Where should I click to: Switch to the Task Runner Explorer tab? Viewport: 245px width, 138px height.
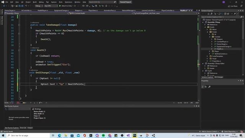[11, 128]
